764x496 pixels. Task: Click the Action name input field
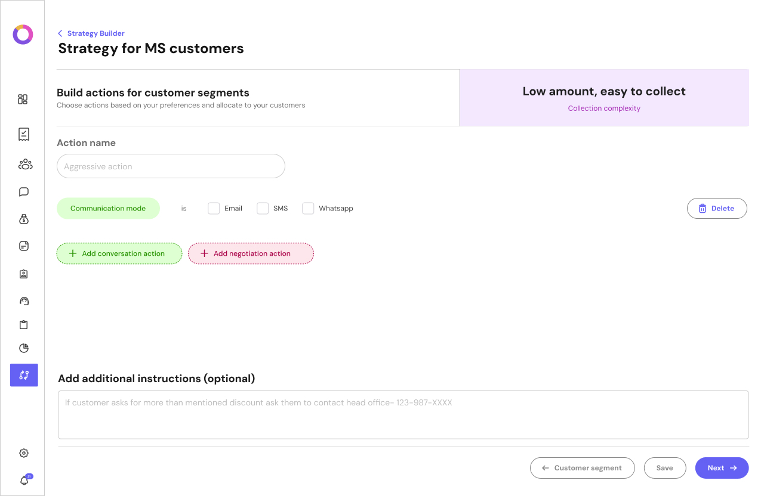coord(170,166)
